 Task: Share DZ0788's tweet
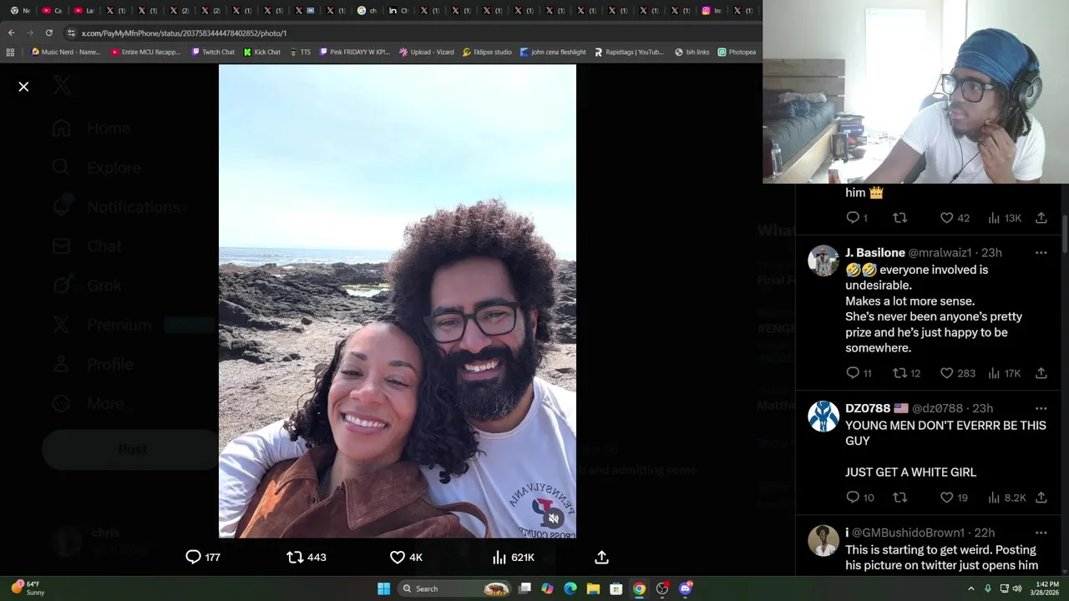pyautogui.click(x=1041, y=497)
